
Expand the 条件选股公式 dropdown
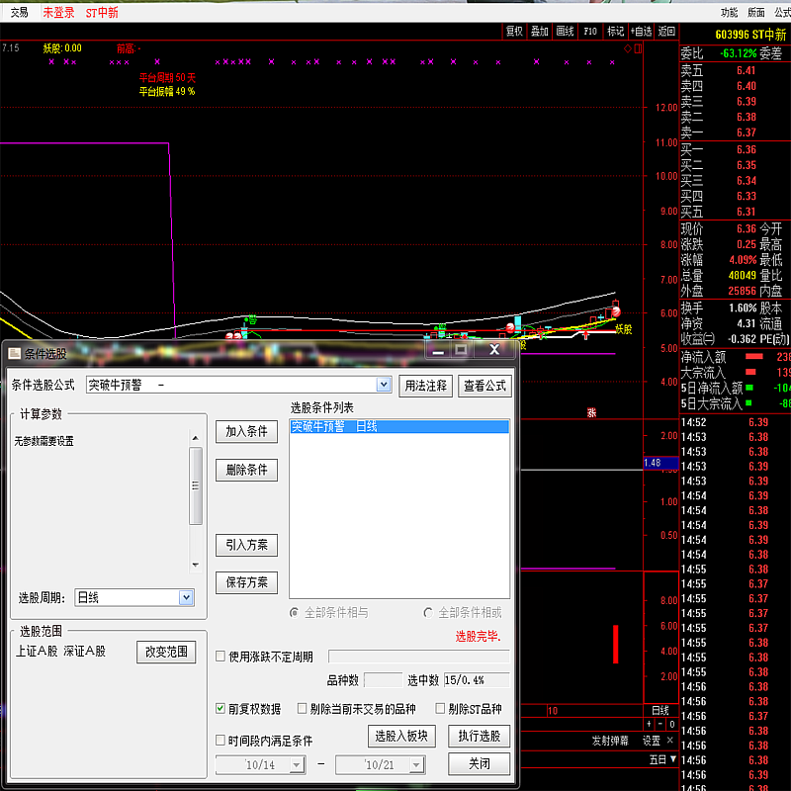coord(384,385)
